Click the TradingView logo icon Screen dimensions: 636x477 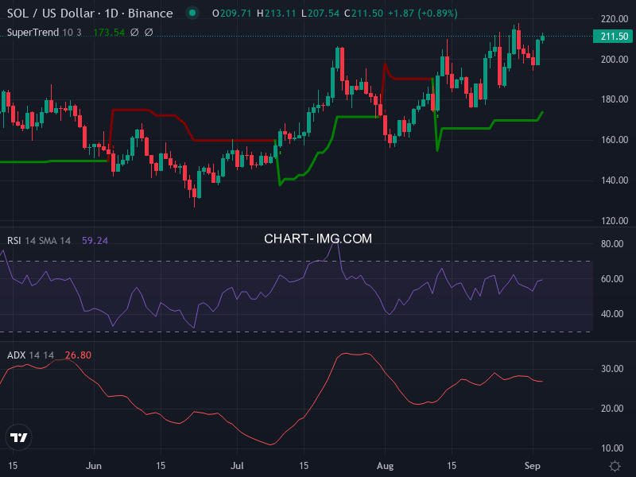click(x=18, y=436)
